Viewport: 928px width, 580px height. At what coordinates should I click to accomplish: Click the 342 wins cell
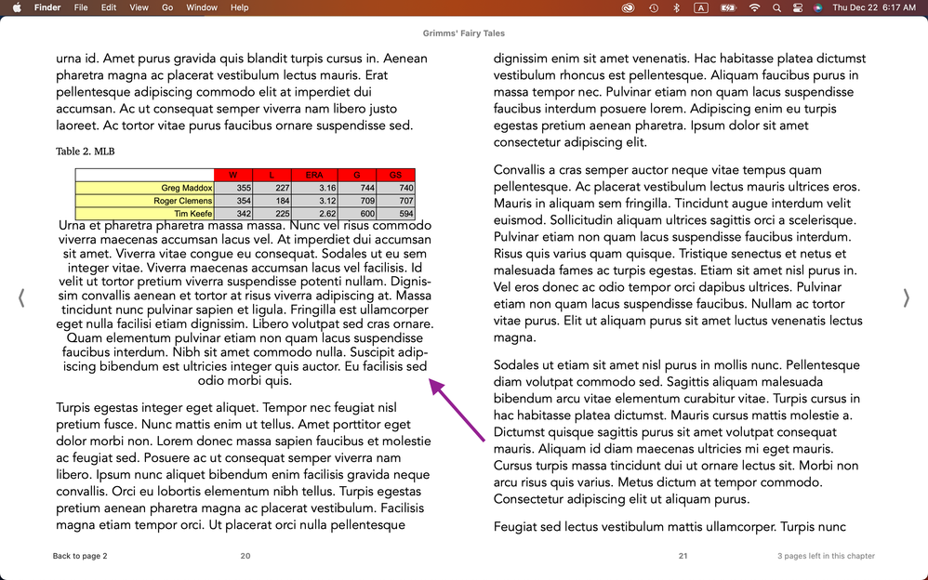coord(233,214)
